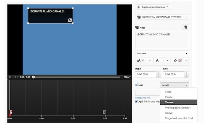The height and width of the screenshot is (123, 204).
Task: Click the Nota icon beside the label
Action: [137, 27]
